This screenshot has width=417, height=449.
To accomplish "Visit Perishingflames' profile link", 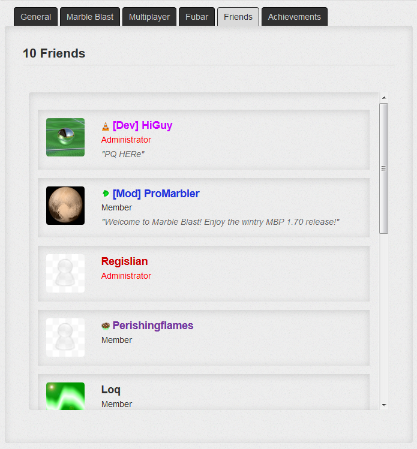I will coord(153,326).
